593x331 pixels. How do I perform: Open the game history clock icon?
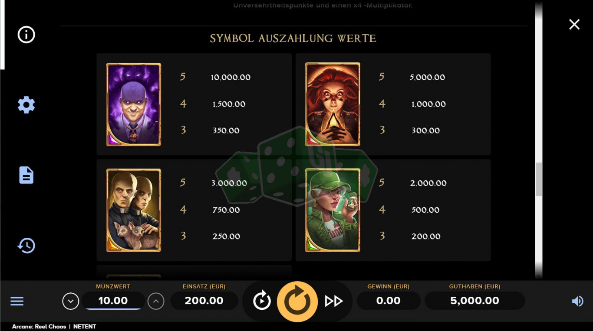click(26, 246)
